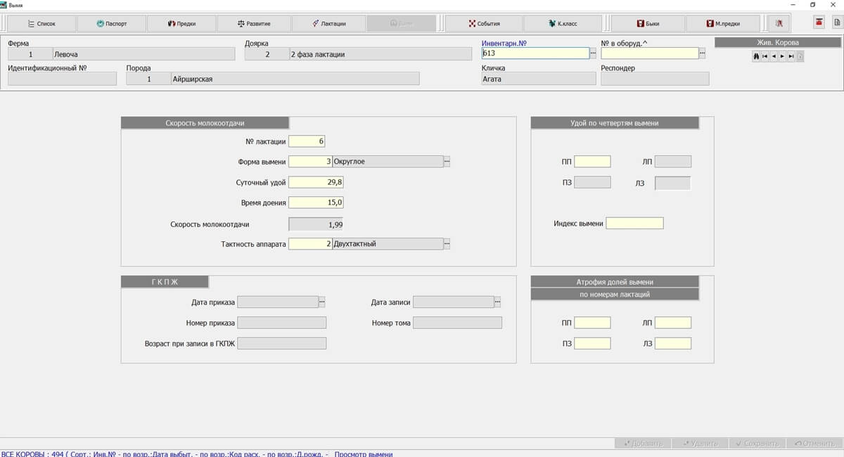Open the М.предки section

722,23
